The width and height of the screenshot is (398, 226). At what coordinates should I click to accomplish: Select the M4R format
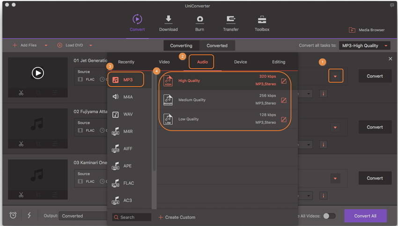[129, 131]
